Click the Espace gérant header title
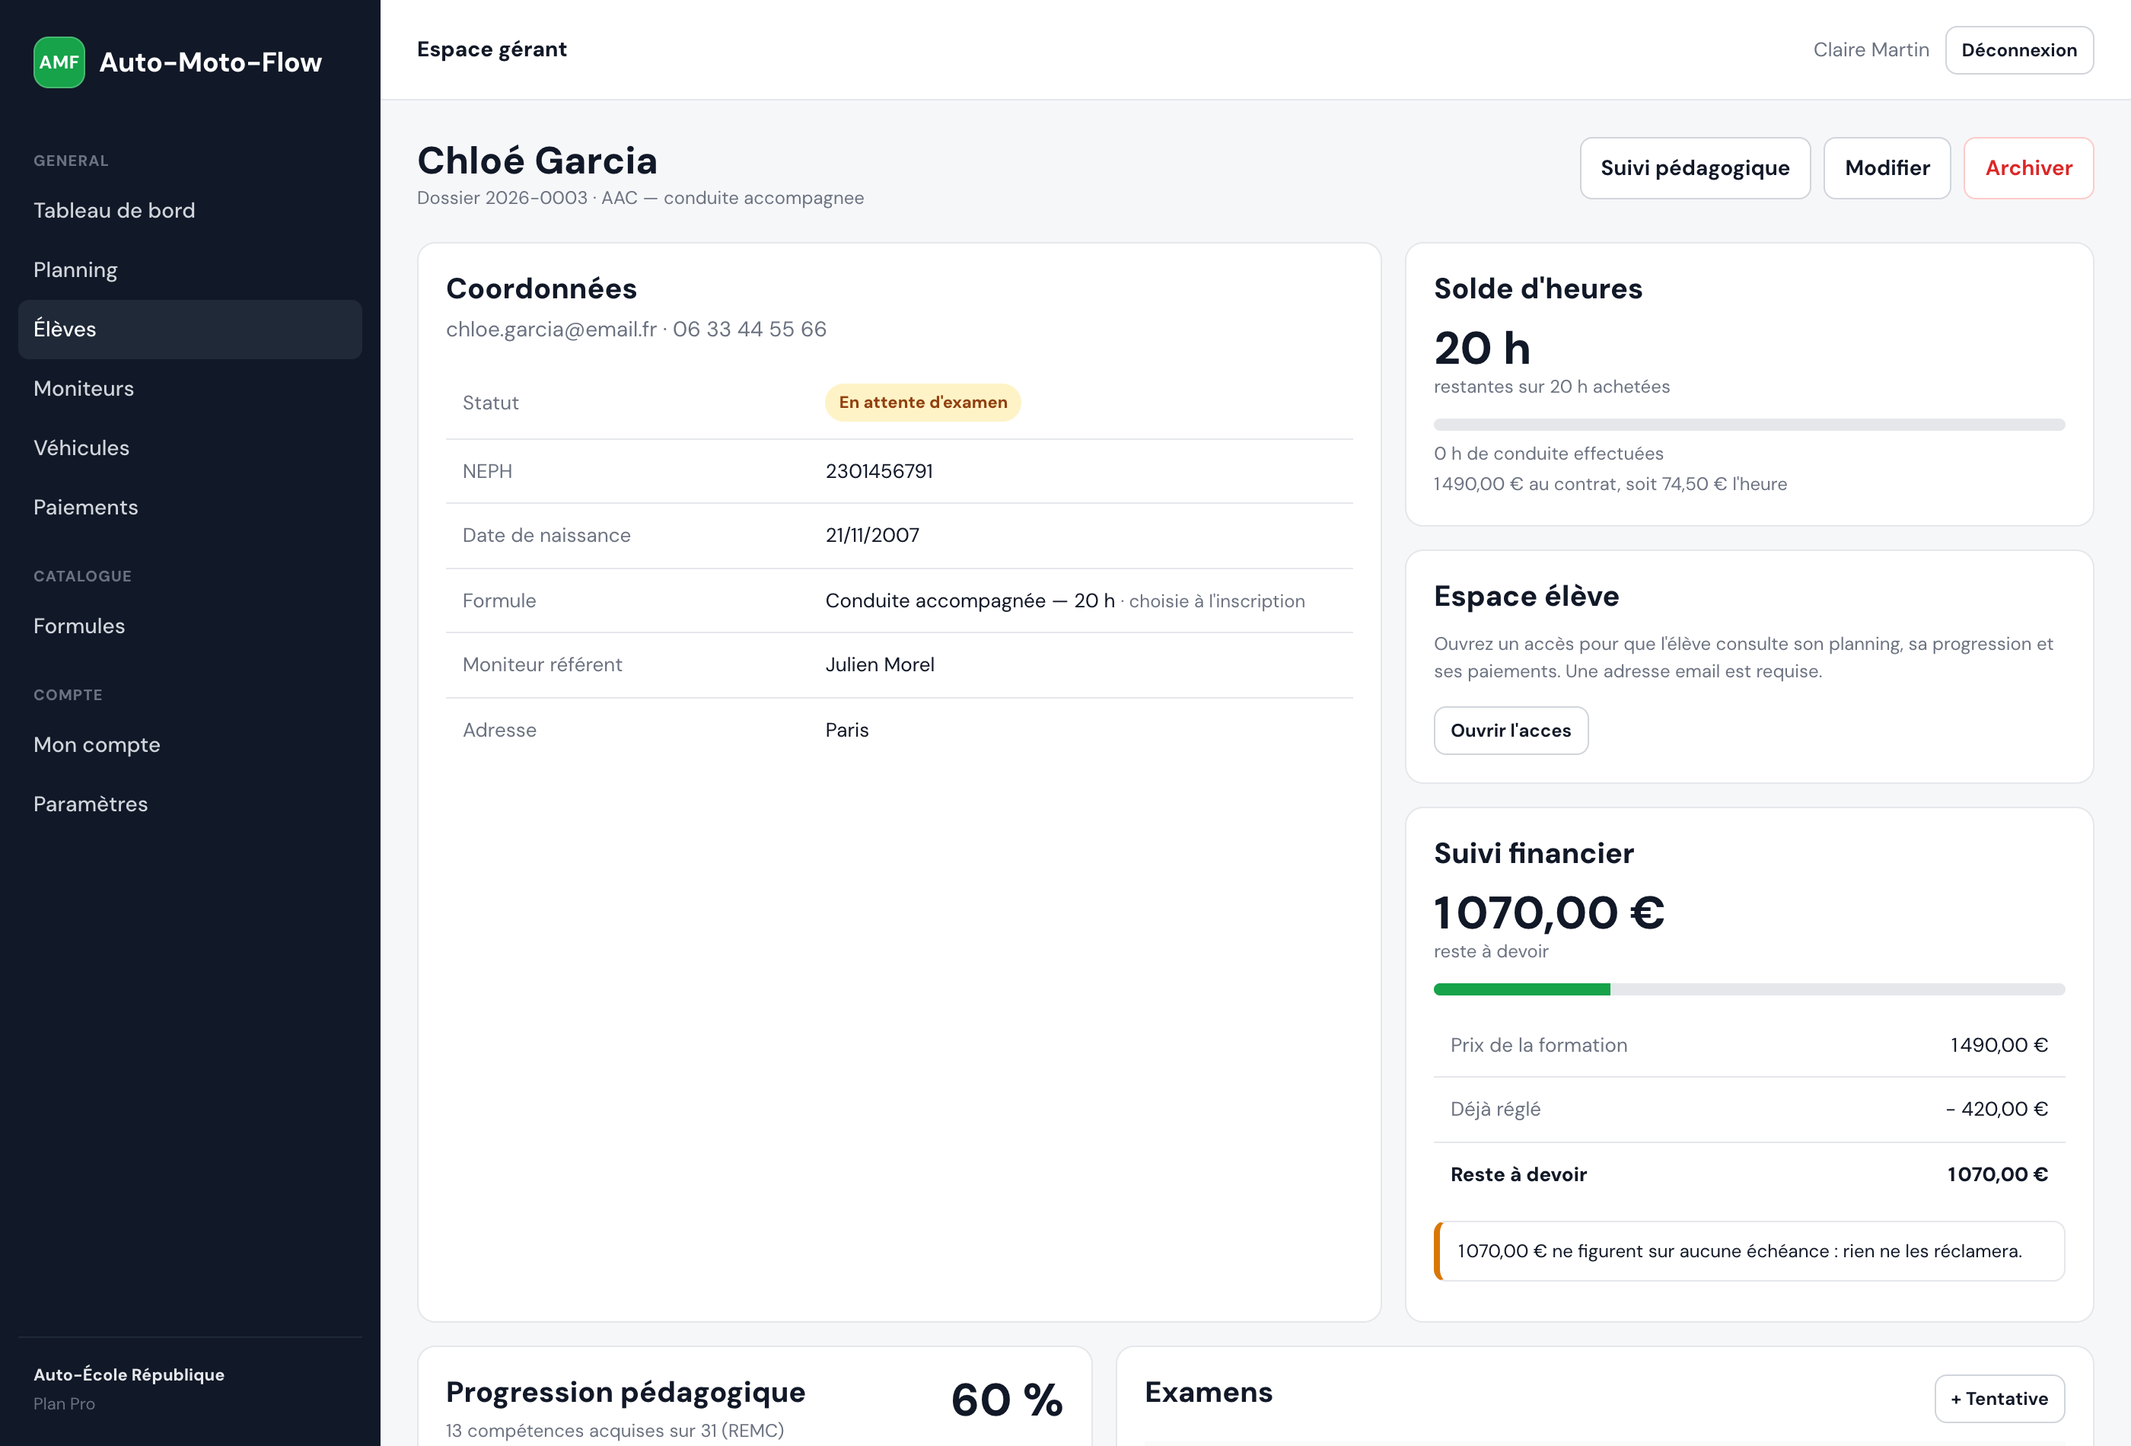The width and height of the screenshot is (2131, 1446). click(x=492, y=49)
